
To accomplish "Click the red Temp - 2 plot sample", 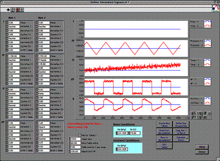I will [207, 64].
